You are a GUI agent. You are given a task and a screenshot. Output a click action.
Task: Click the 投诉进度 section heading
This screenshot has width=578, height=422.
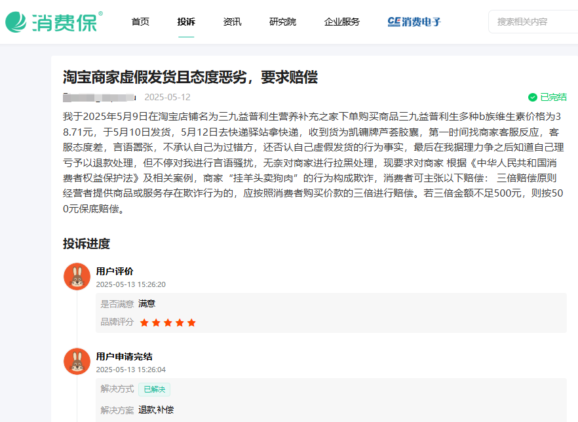(87, 244)
